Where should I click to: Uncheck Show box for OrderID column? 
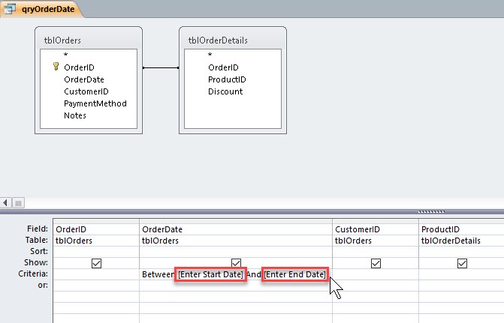click(x=96, y=263)
